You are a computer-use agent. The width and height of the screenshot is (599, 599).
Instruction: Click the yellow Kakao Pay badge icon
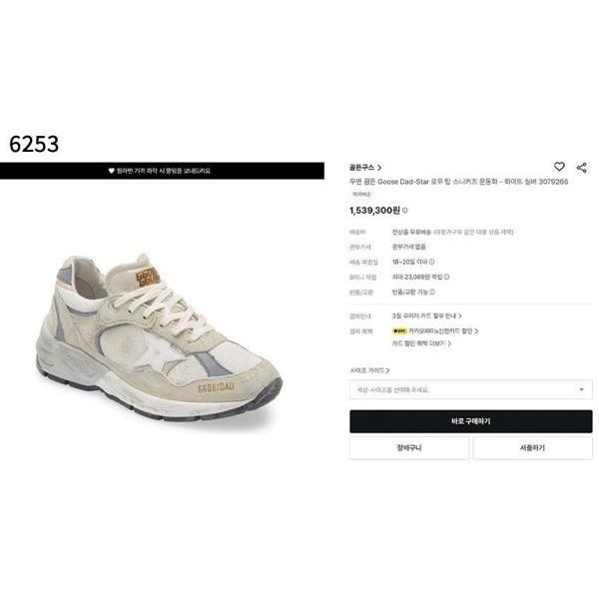coord(399,331)
